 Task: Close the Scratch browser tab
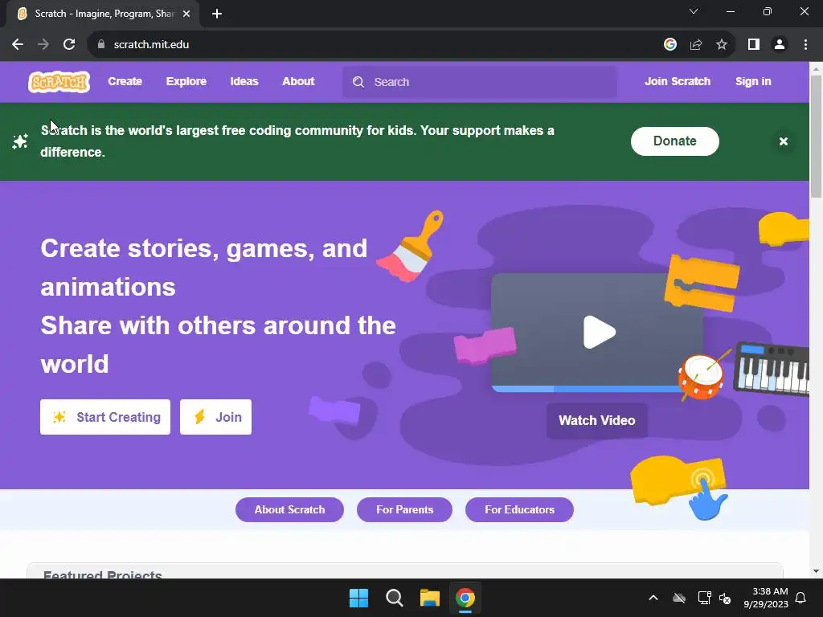pyautogui.click(x=186, y=14)
